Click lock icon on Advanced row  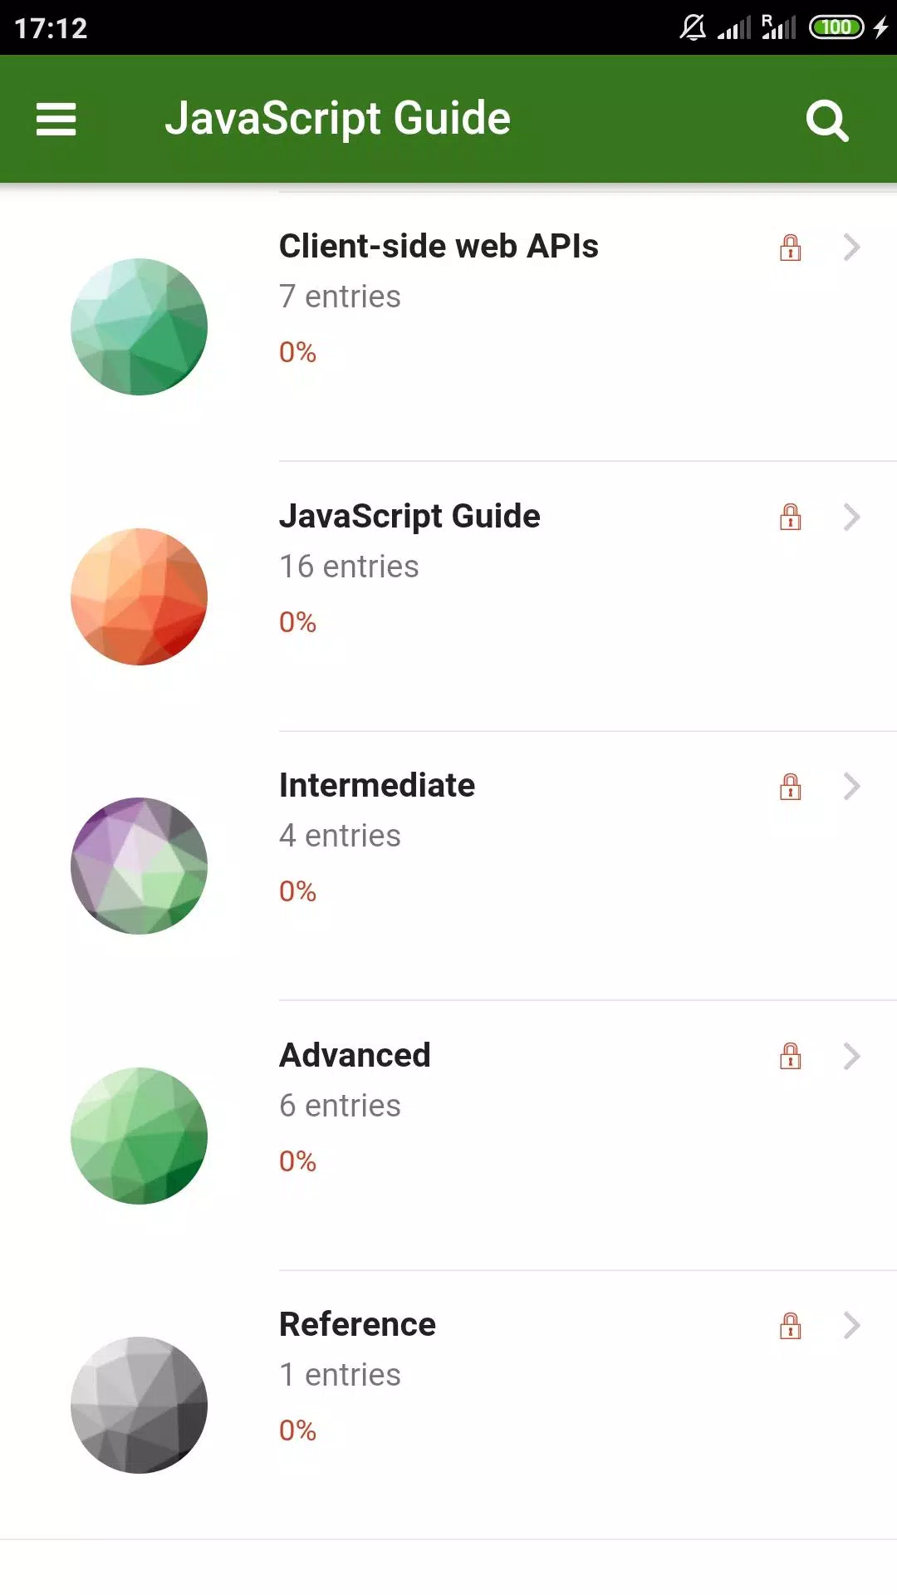pyautogui.click(x=791, y=1056)
